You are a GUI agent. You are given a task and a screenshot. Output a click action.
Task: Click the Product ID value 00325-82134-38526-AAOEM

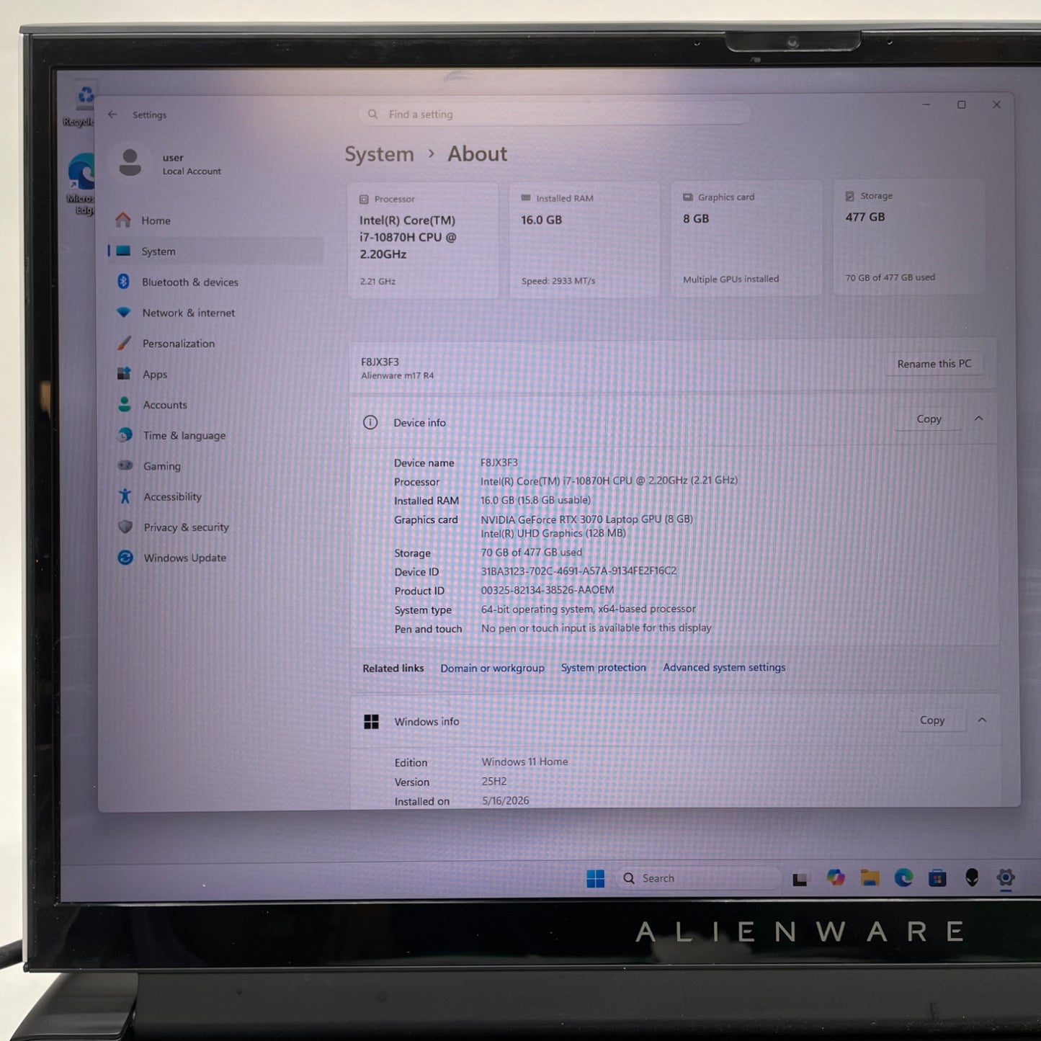coord(548,590)
